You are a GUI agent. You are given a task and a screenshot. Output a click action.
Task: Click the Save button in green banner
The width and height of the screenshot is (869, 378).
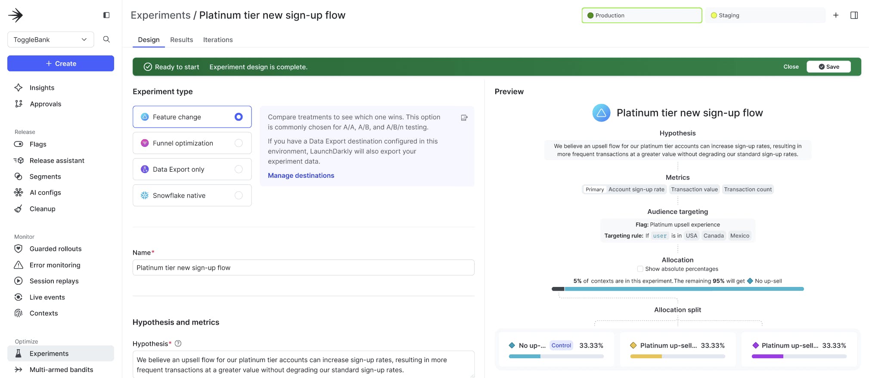829,67
